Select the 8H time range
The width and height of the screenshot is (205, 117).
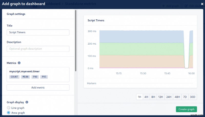pos(153,97)
